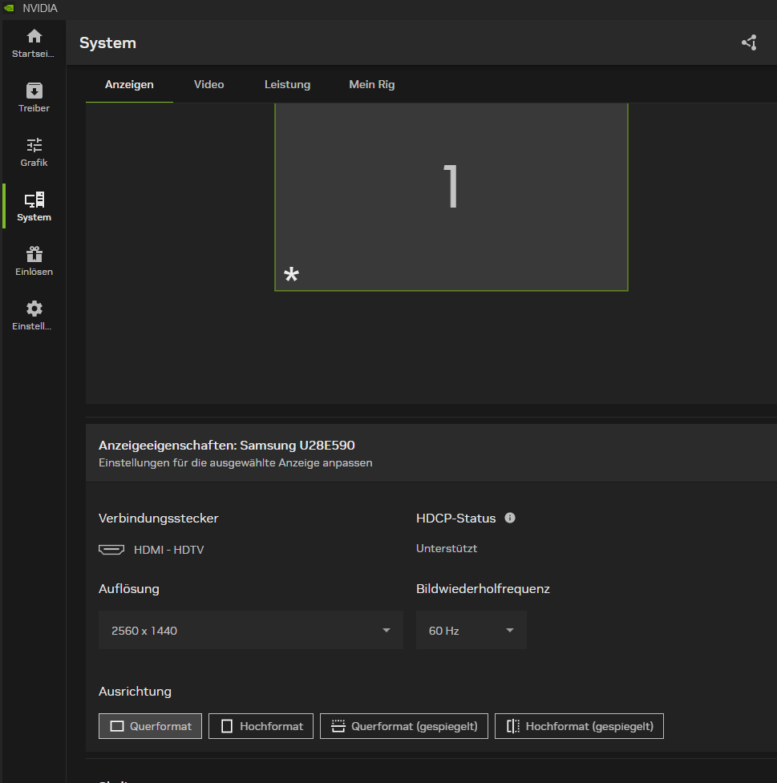
Task: Switch to the Video tab
Action: [x=208, y=84]
